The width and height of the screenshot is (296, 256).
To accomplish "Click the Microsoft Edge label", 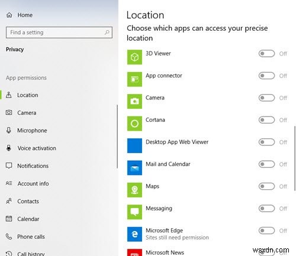I will pos(164,231).
